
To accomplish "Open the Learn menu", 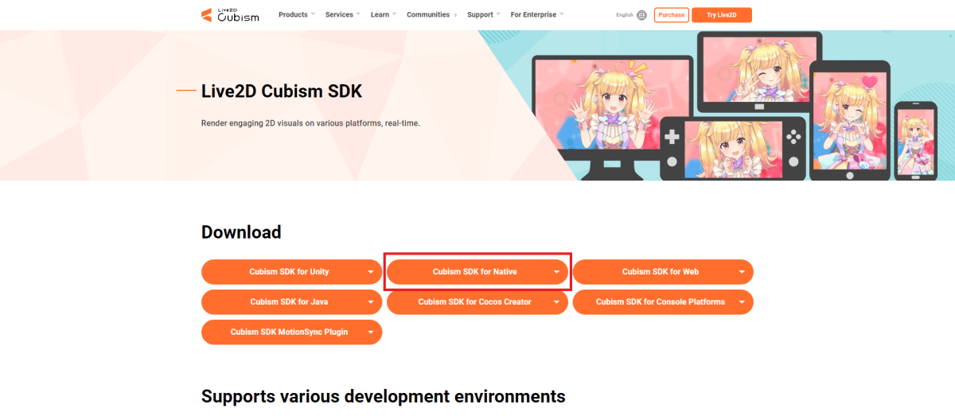I will pyautogui.click(x=384, y=14).
